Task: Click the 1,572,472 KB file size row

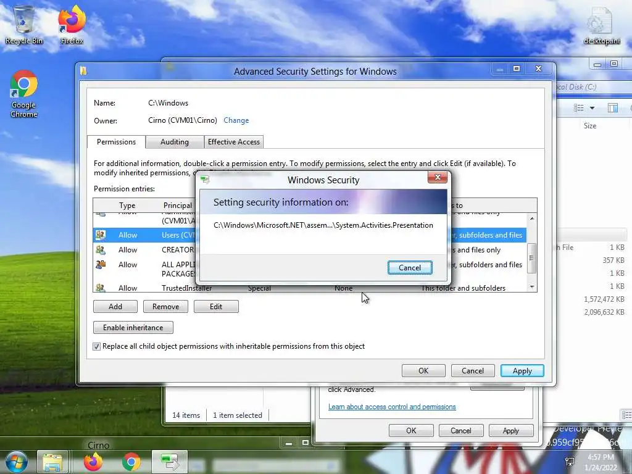Action: 604,299
